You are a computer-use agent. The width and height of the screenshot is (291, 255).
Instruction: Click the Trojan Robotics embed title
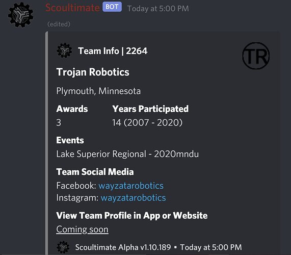pyautogui.click(x=93, y=72)
